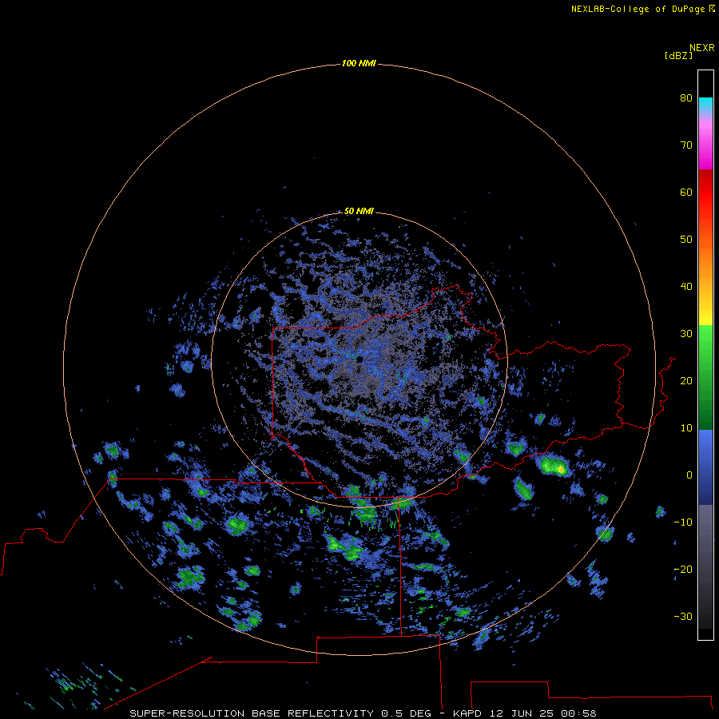Click the 70 value on the dBZ scale
Screen dimensions: 719x719
click(x=686, y=145)
